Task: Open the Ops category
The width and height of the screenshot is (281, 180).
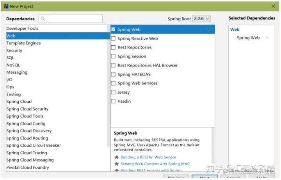Action: (x=57, y=87)
